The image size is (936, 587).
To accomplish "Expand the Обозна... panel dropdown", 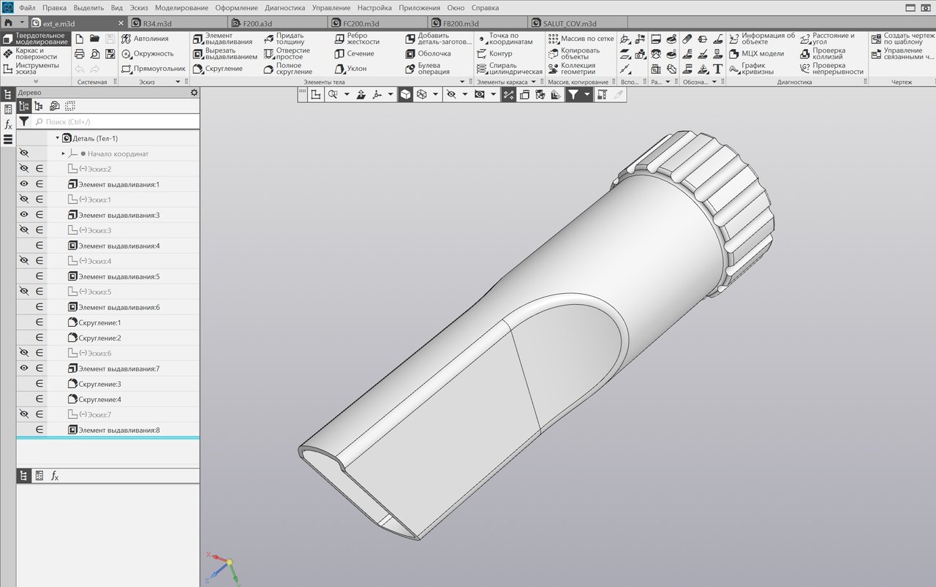I will coord(714,83).
